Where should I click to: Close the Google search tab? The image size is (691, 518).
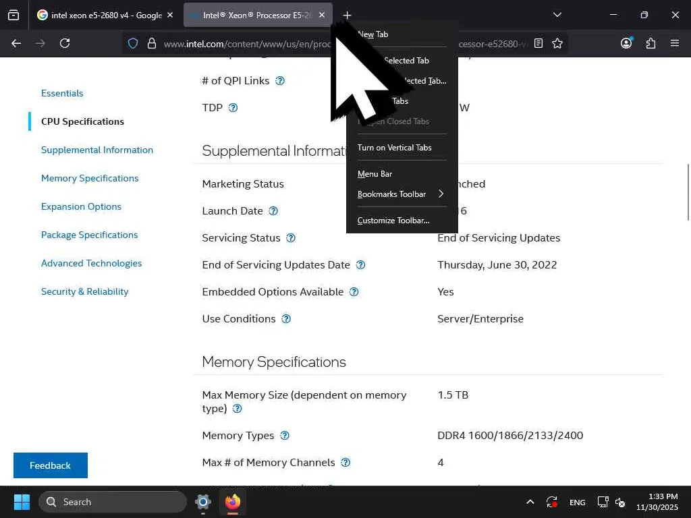[x=170, y=15]
